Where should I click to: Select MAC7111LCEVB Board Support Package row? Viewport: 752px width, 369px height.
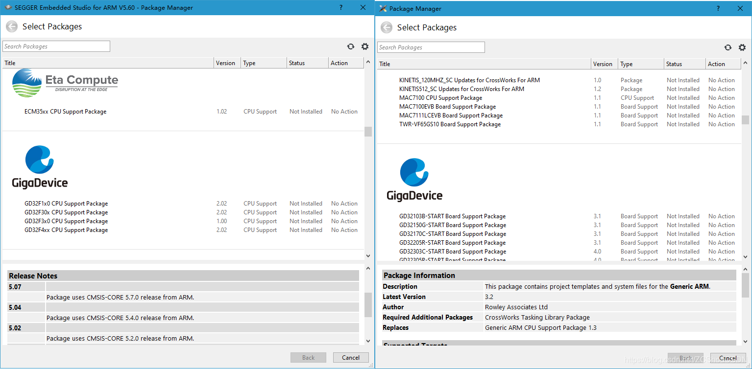pyautogui.click(x=559, y=115)
